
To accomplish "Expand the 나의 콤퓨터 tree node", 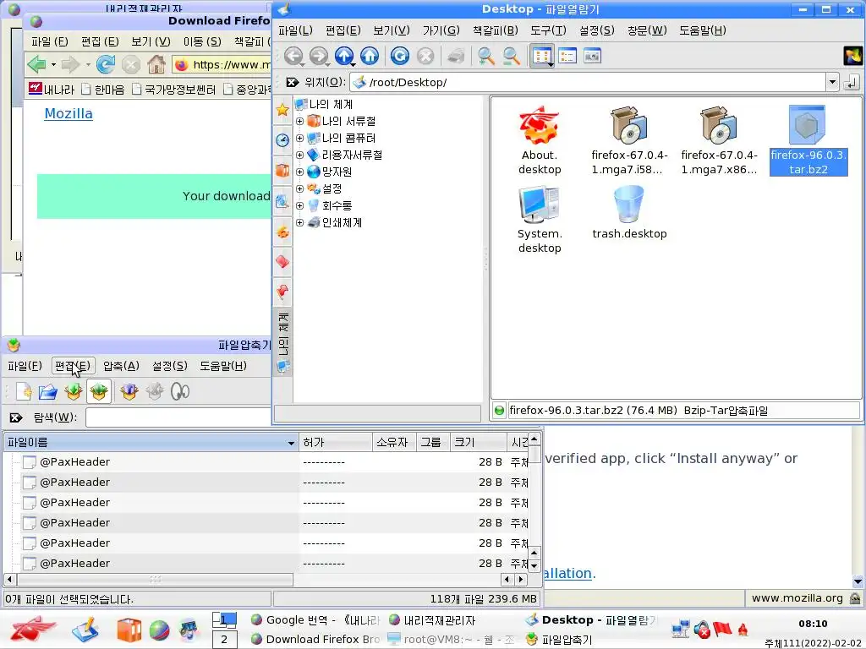I will click(299, 138).
